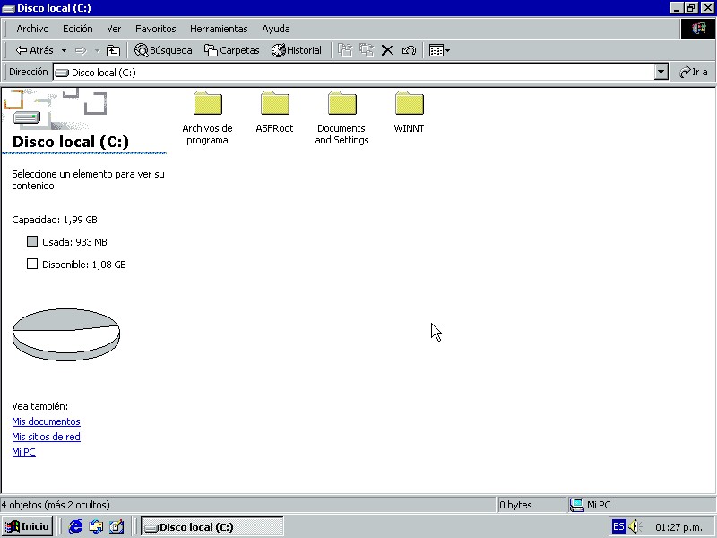
Task: Click the Disco local (C:) taskbar button
Action: pyautogui.click(x=212, y=527)
